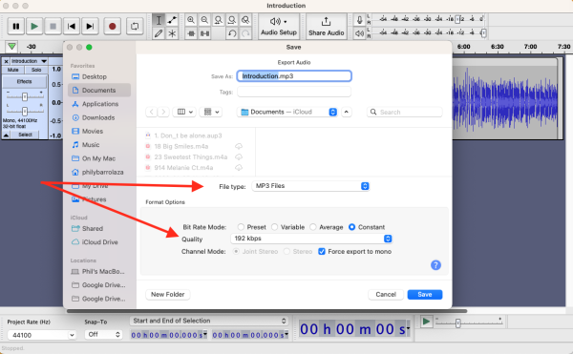573x354 pixels.
Task: Fit selection to width zoom icon
Action: (218, 20)
